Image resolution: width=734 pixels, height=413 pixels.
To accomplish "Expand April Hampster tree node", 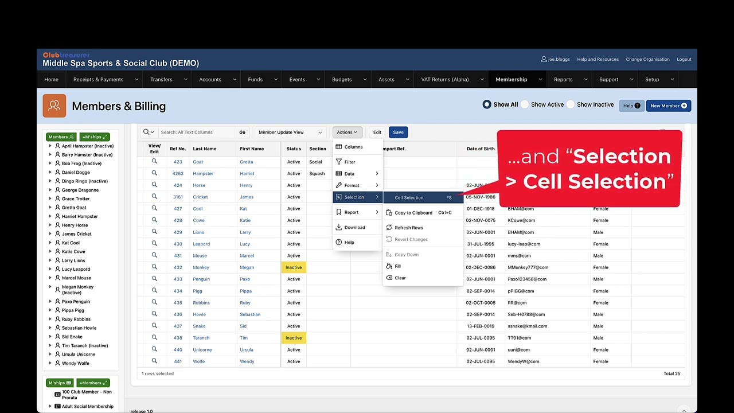I will click(50, 146).
